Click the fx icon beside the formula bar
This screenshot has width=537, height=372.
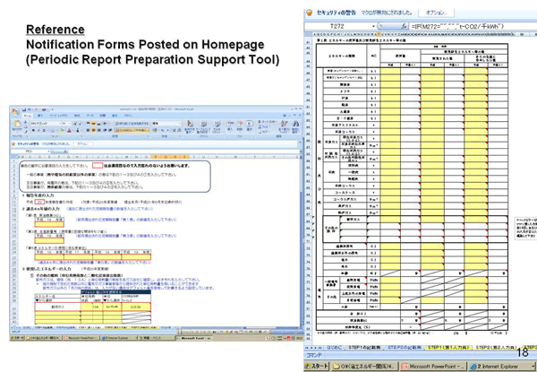pos(405,26)
